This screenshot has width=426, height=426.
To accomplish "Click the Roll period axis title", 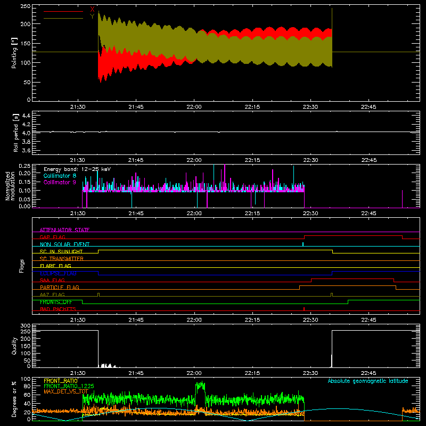I will click(x=15, y=133).
